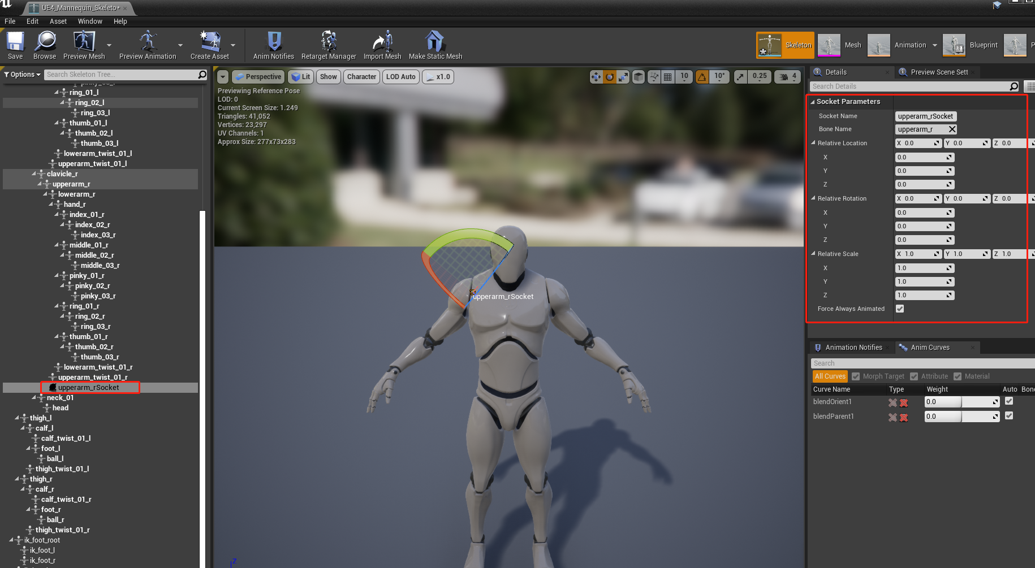Image resolution: width=1035 pixels, height=568 pixels.
Task: Open the Options dropdown
Action: pos(23,75)
